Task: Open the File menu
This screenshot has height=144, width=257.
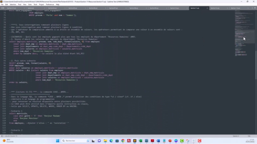Action: coord(2,4)
